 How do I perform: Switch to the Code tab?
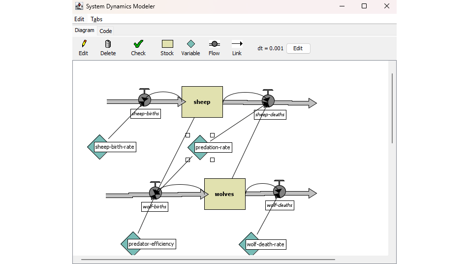pyautogui.click(x=106, y=31)
